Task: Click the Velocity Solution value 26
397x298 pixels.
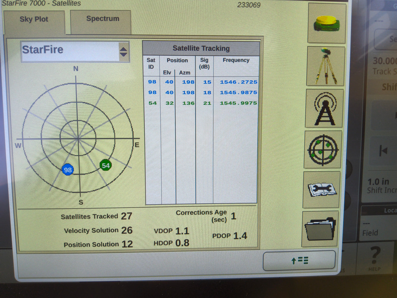Action: pos(127,230)
